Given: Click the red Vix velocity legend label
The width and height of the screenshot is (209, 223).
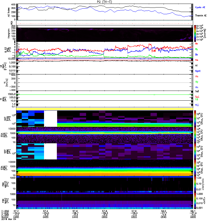Looking at the screenshot, I should point(197,76).
